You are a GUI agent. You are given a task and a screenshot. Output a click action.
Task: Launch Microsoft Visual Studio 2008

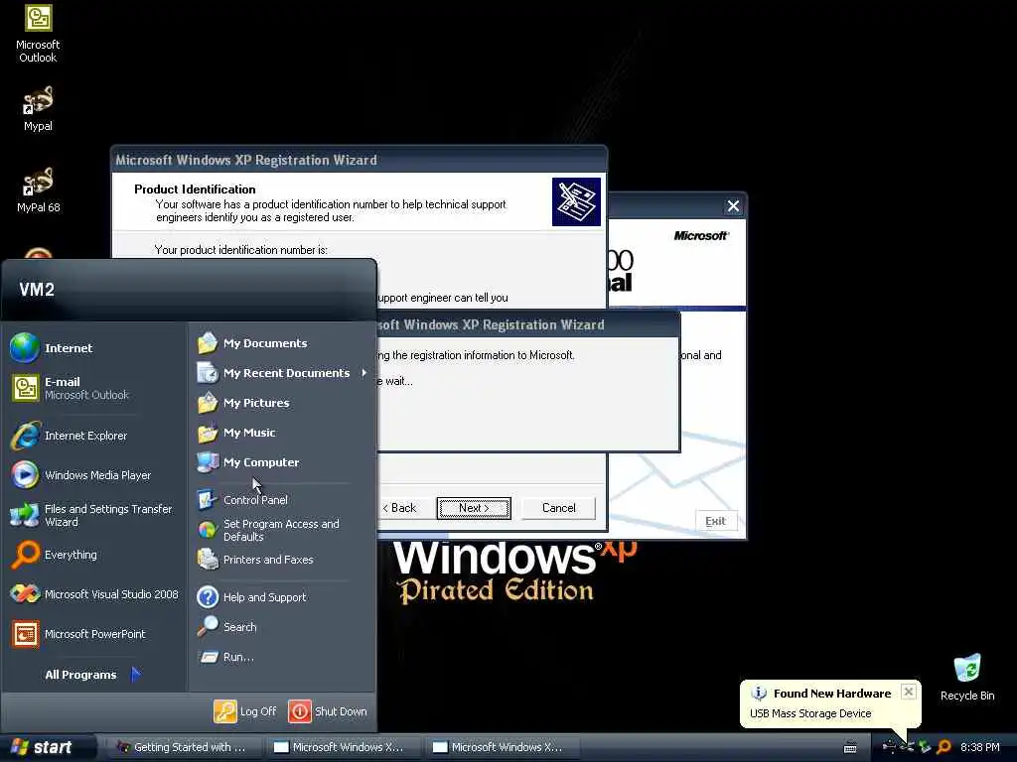click(x=94, y=594)
